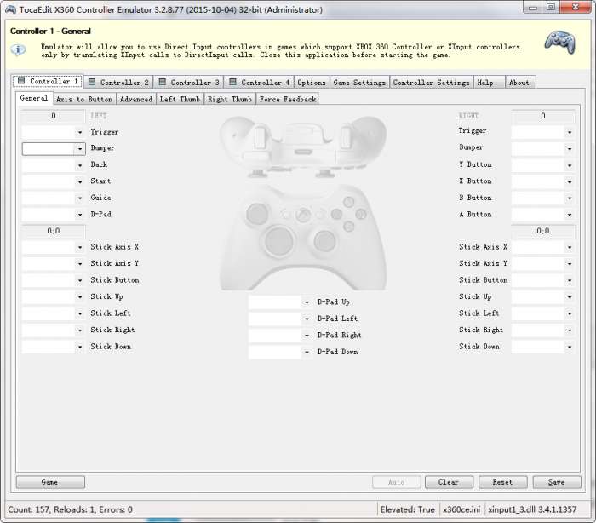The width and height of the screenshot is (596, 523).
Task: Click the gamepad icon in the header
Action: [x=559, y=41]
